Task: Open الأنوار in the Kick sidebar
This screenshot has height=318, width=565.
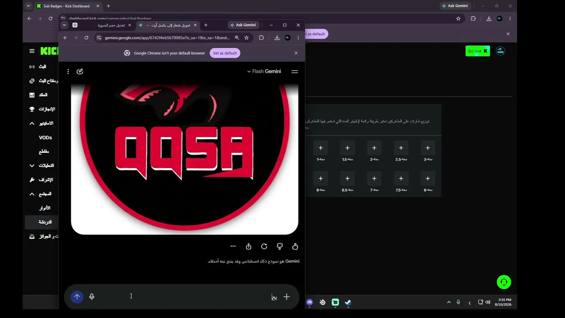Action: [45, 208]
